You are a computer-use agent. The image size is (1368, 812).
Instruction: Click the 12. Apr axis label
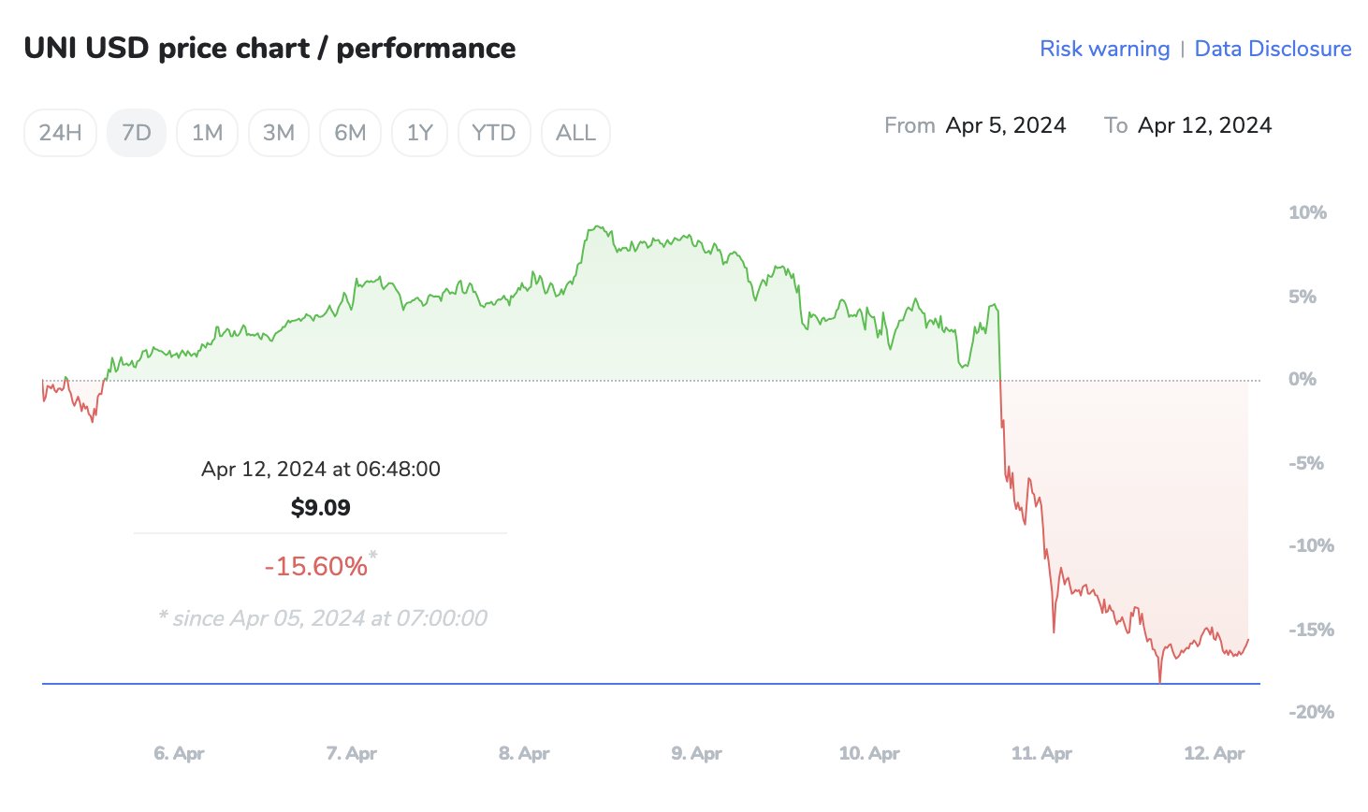pyautogui.click(x=1214, y=753)
